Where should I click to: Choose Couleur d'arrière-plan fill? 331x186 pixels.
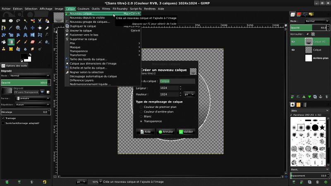tap(141, 112)
